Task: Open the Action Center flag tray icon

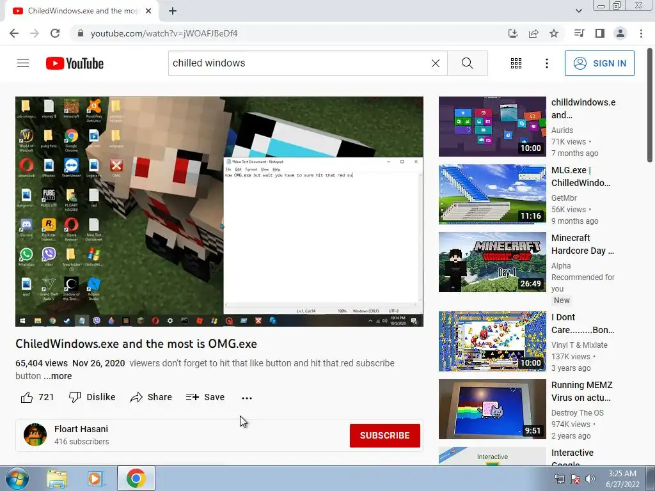Action: point(575,479)
